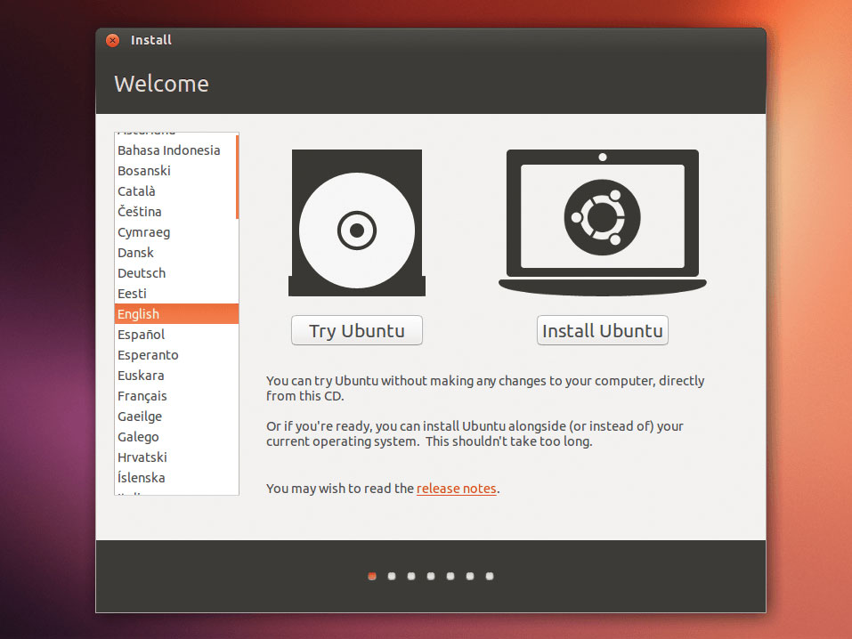Select Français language
This screenshot has height=639, width=852.
[x=176, y=396]
